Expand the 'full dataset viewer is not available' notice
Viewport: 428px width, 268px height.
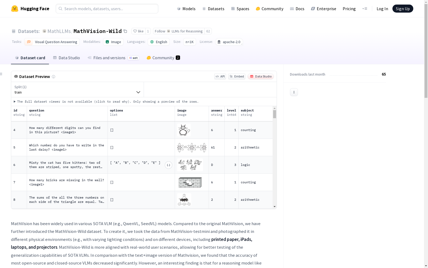(106, 102)
